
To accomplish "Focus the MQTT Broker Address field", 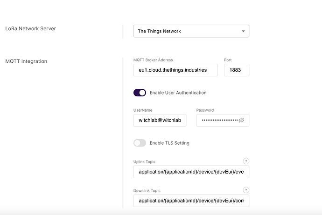I will click(x=175, y=70).
